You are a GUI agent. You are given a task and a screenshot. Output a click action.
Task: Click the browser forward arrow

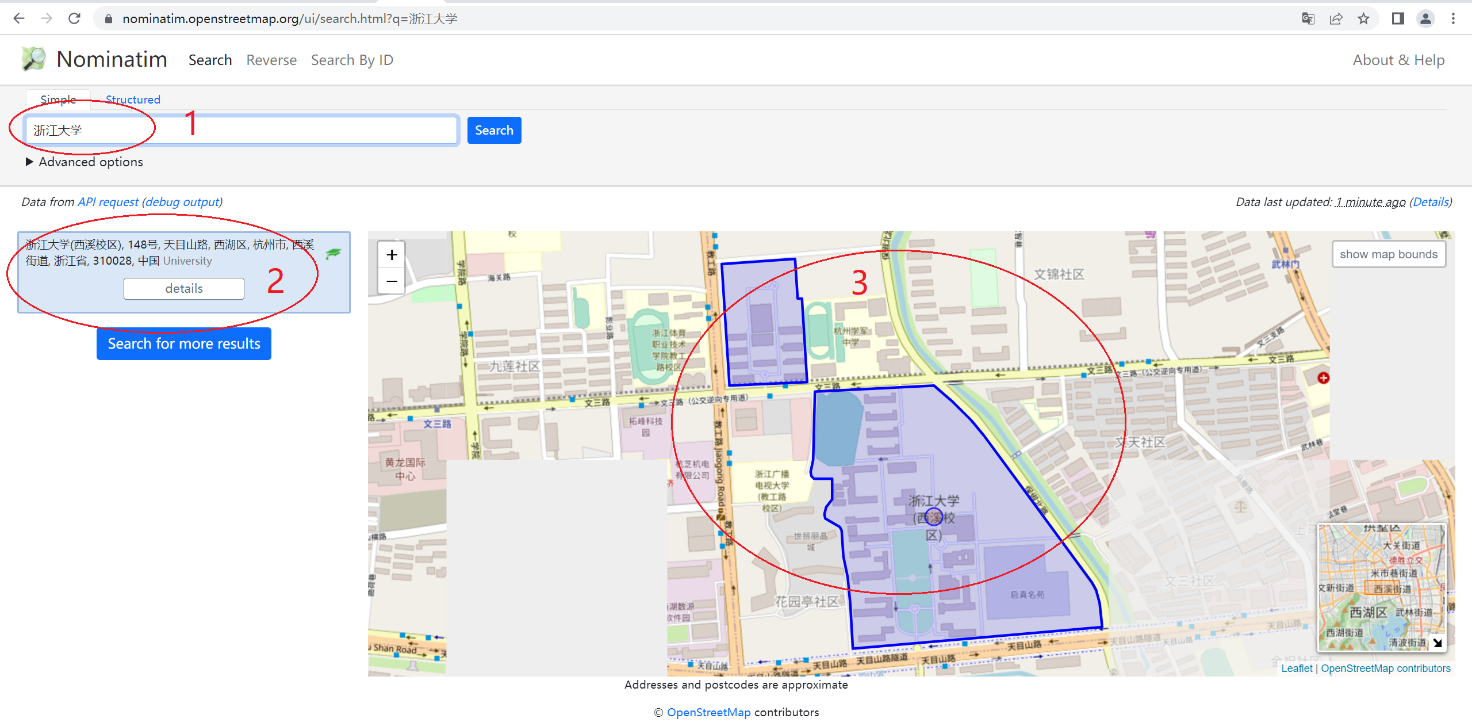(47, 18)
